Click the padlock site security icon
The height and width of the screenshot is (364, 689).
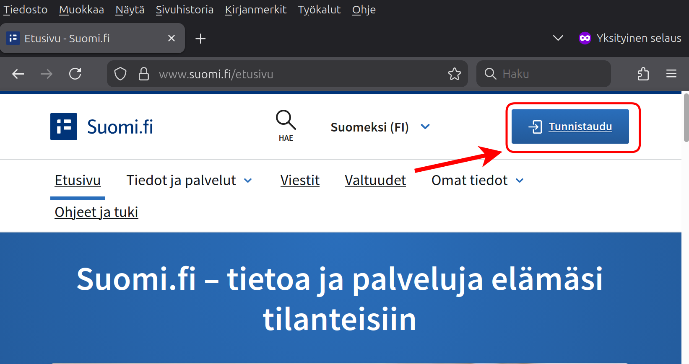tap(144, 74)
